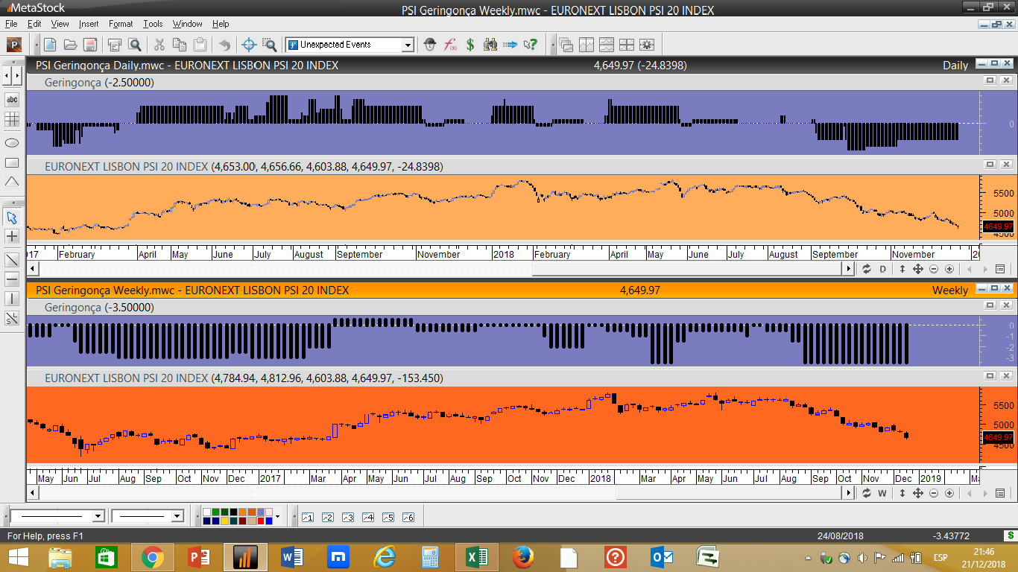Screen dimensions: 1018x572
Task: Toggle chart layout 1 button
Action: (x=307, y=517)
